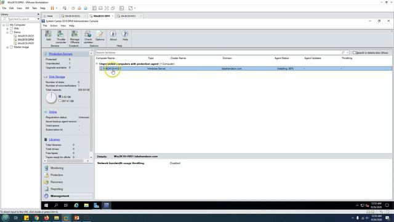Open the DPM console View menu
394x222 pixels.
tap(63, 26)
